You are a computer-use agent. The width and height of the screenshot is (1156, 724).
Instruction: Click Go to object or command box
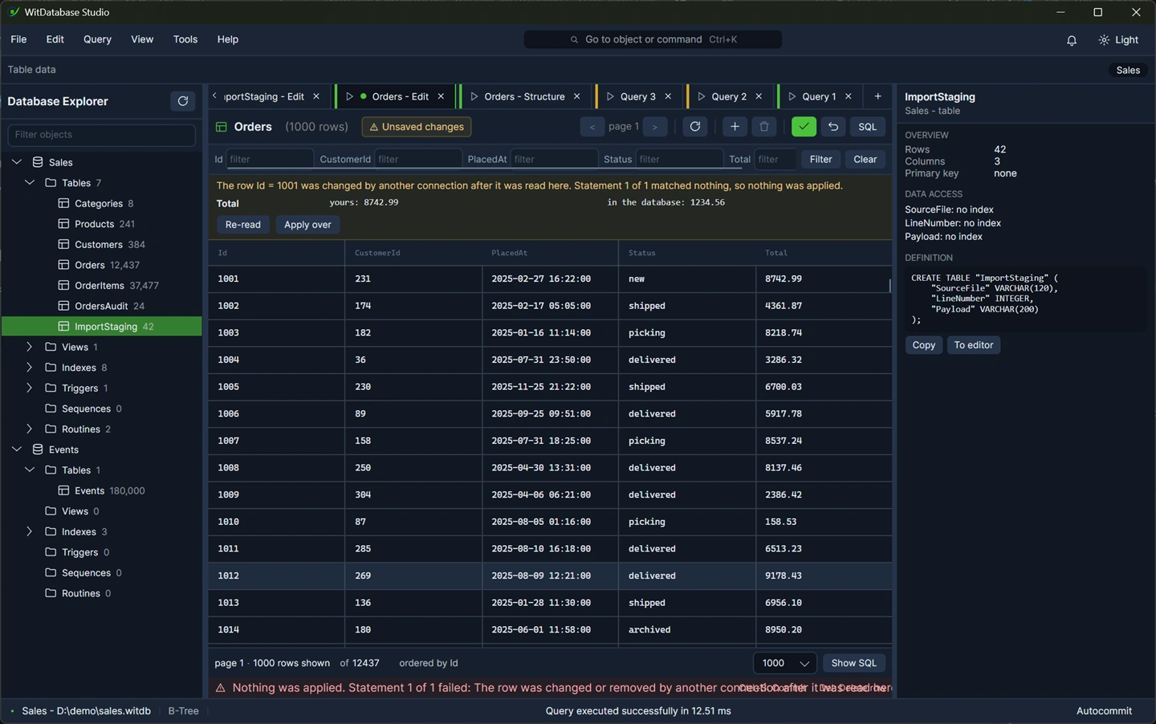pyautogui.click(x=653, y=39)
